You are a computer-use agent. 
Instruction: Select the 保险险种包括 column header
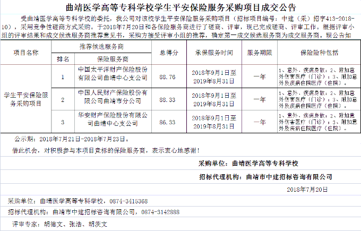[319, 53]
